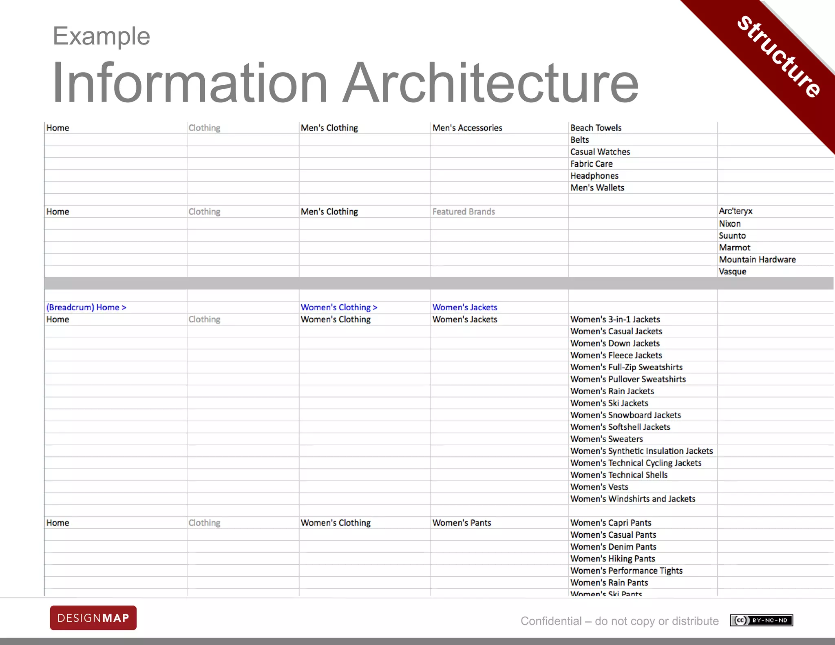The image size is (835, 645).
Task: Open the blue Breadcrum Home link
Action: point(86,307)
